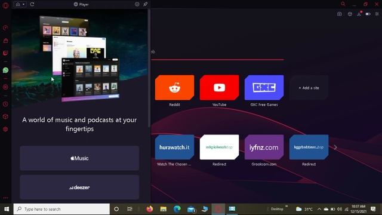Open Cortana circle on the taskbar
This screenshot has height=215, width=382.
[116, 209]
